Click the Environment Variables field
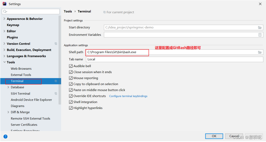 click(x=183, y=35)
